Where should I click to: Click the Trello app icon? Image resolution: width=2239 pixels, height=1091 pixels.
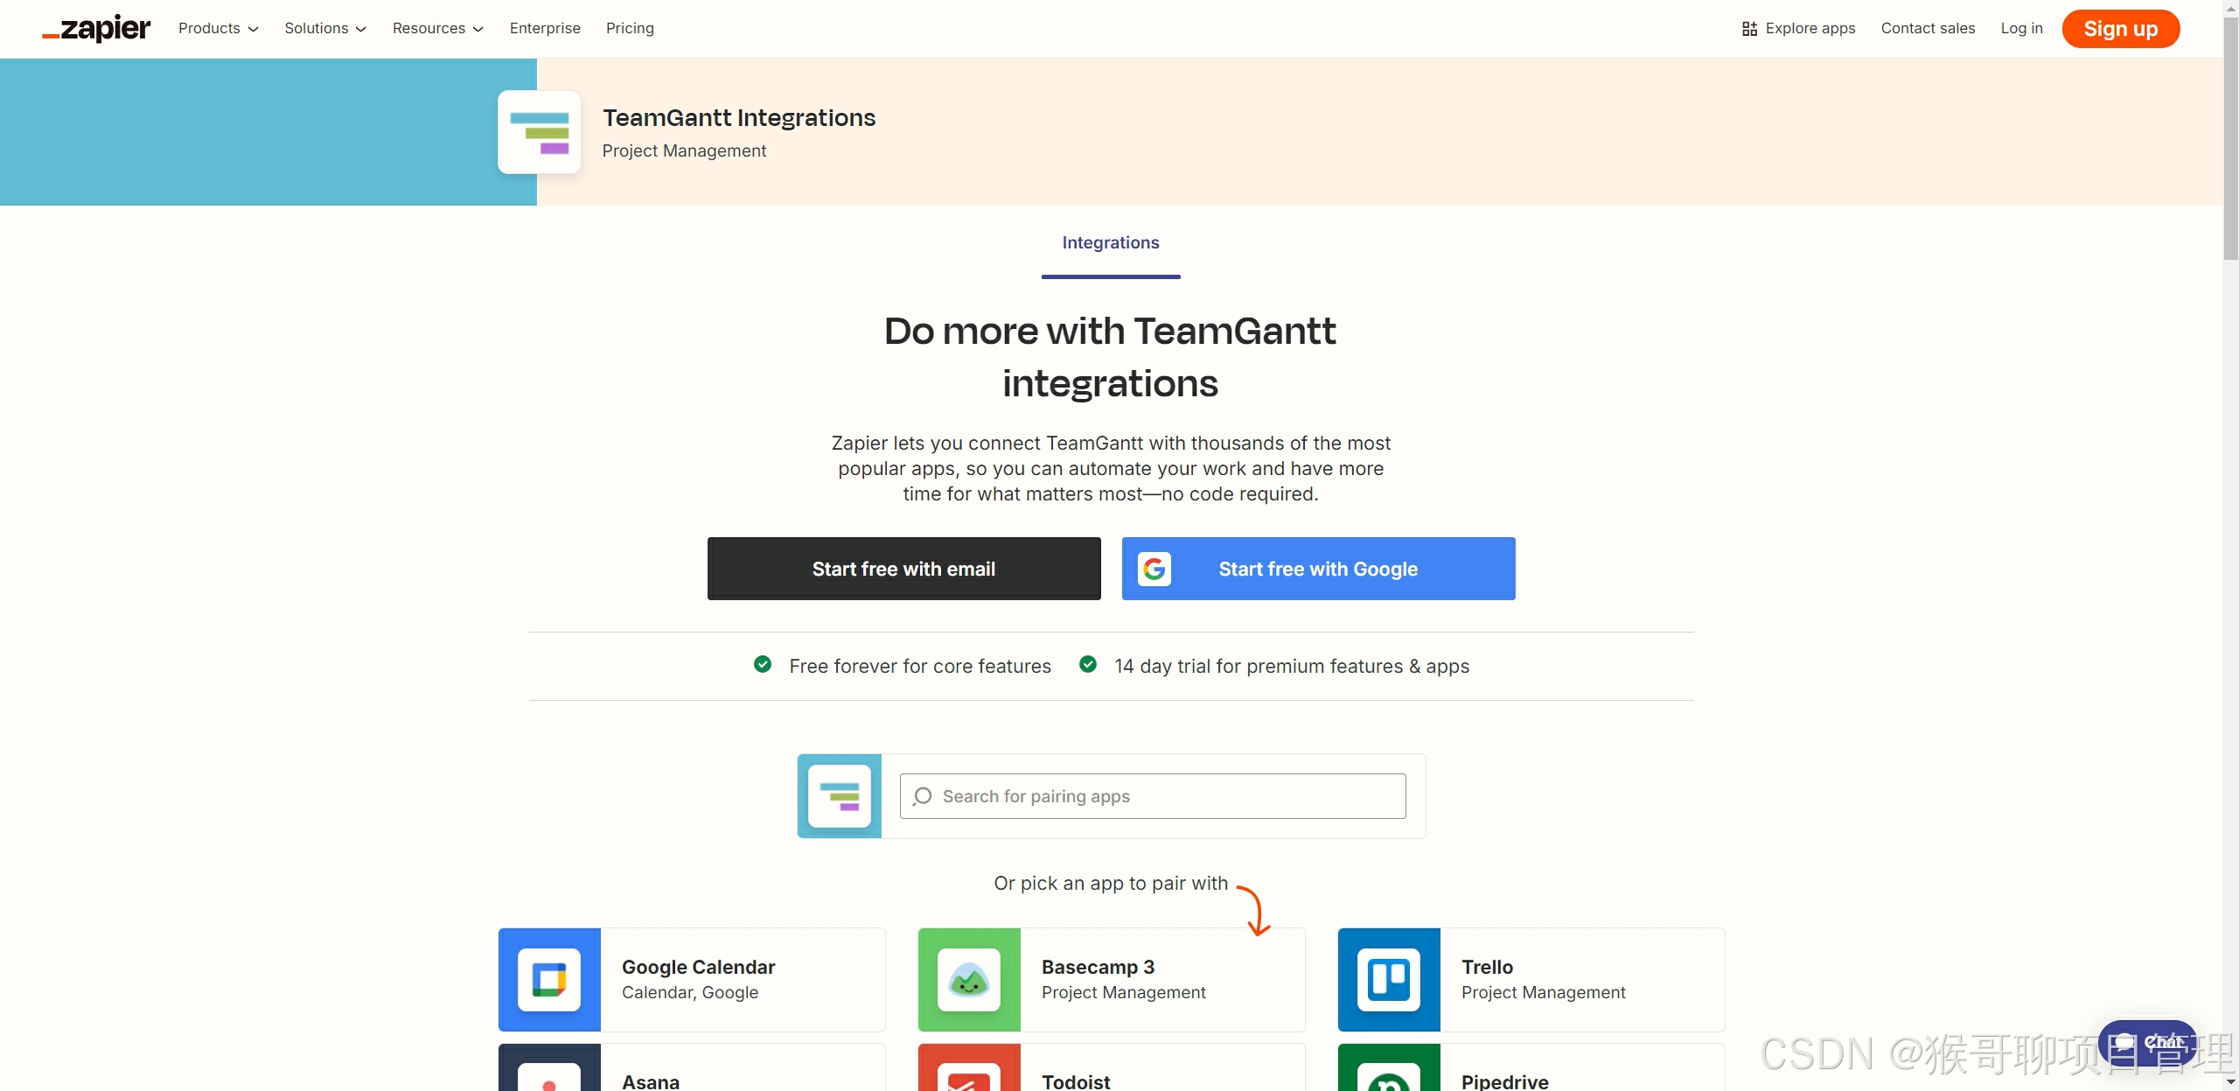(1389, 979)
